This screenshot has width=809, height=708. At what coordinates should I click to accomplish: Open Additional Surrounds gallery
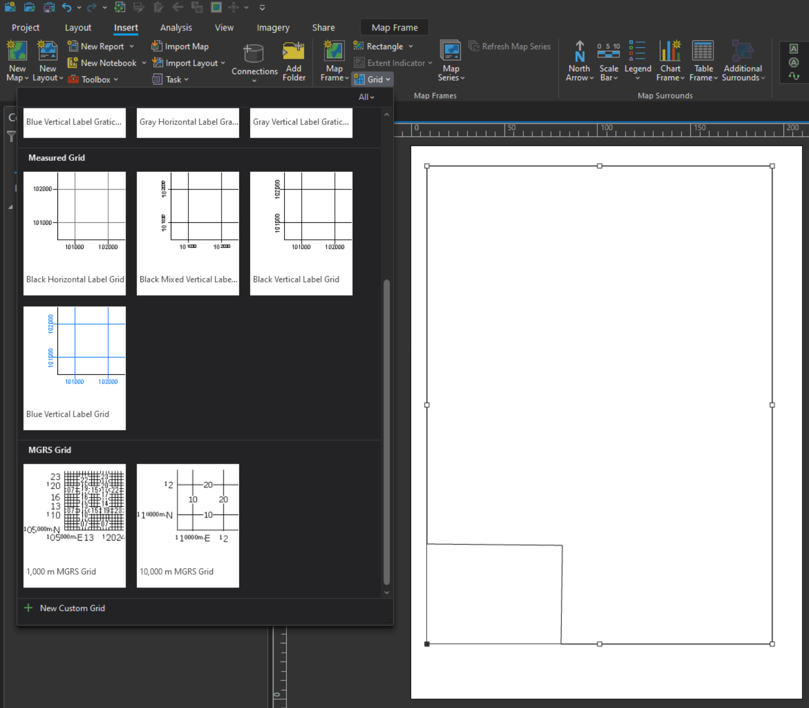point(742,52)
